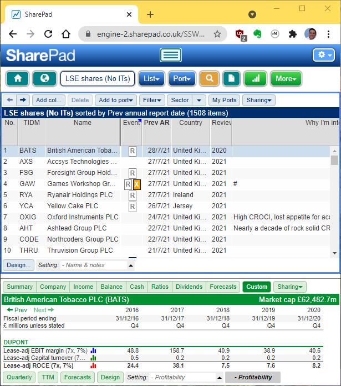
Task: Expand the Add to port menu
Action: [116, 100]
